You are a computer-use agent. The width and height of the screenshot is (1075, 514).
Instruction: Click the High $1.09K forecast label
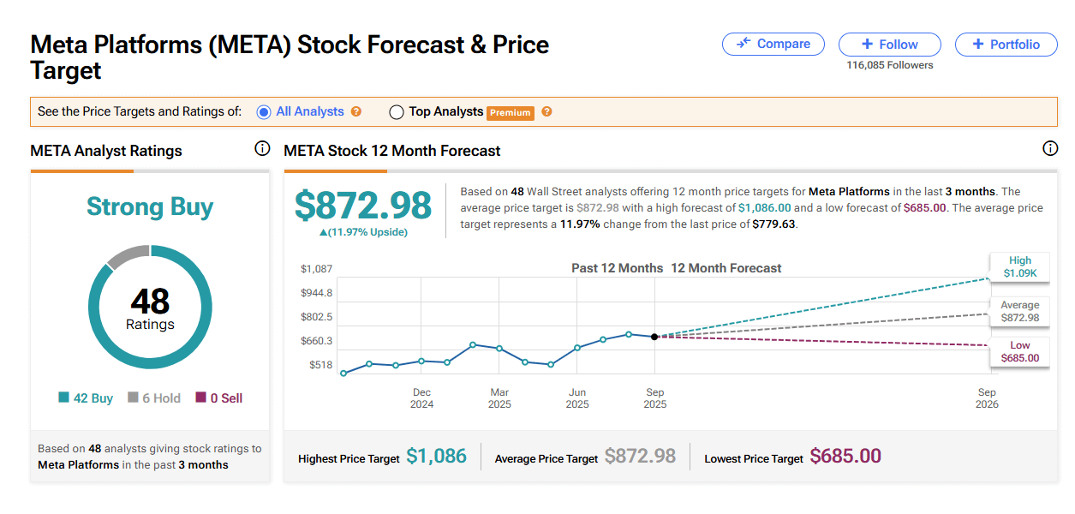pos(1019,267)
